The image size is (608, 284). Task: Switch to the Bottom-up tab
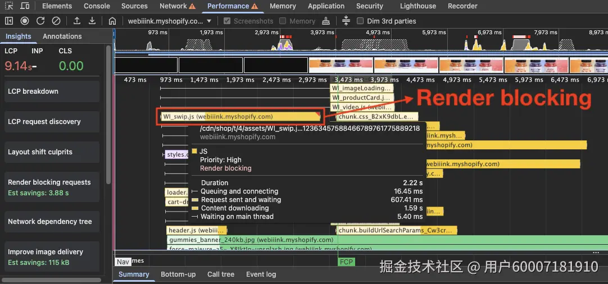[x=178, y=274]
